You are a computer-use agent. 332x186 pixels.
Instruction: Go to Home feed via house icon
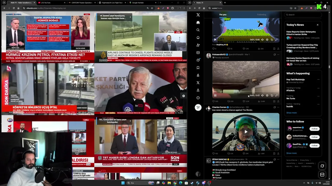pyautogui.click(x=198, y=22)
